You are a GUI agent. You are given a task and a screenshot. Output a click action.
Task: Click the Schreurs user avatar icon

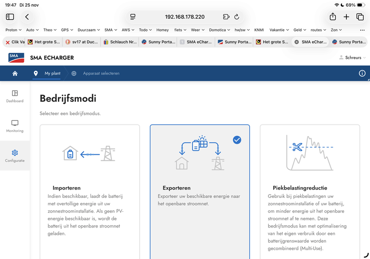[x=341, y=57]
